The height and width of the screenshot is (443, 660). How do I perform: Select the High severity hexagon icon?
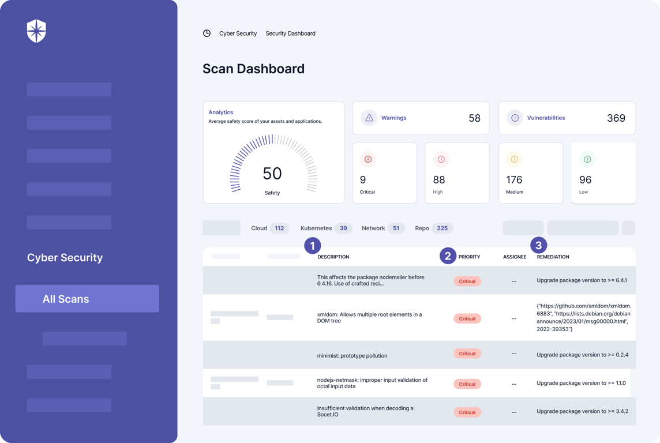pos(441,159)
